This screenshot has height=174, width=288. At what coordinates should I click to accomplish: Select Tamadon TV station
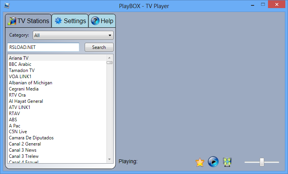coord(57,70)
